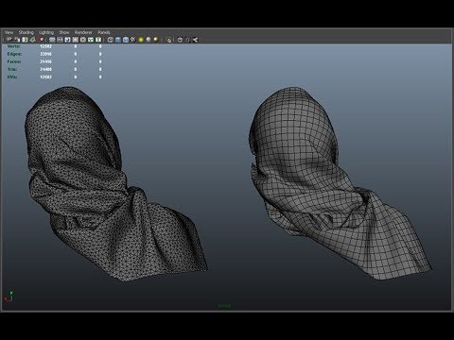454x340 pixels.
Task: Enable Use All Lights yellow sphere
Action: click(x=141, y=40)
